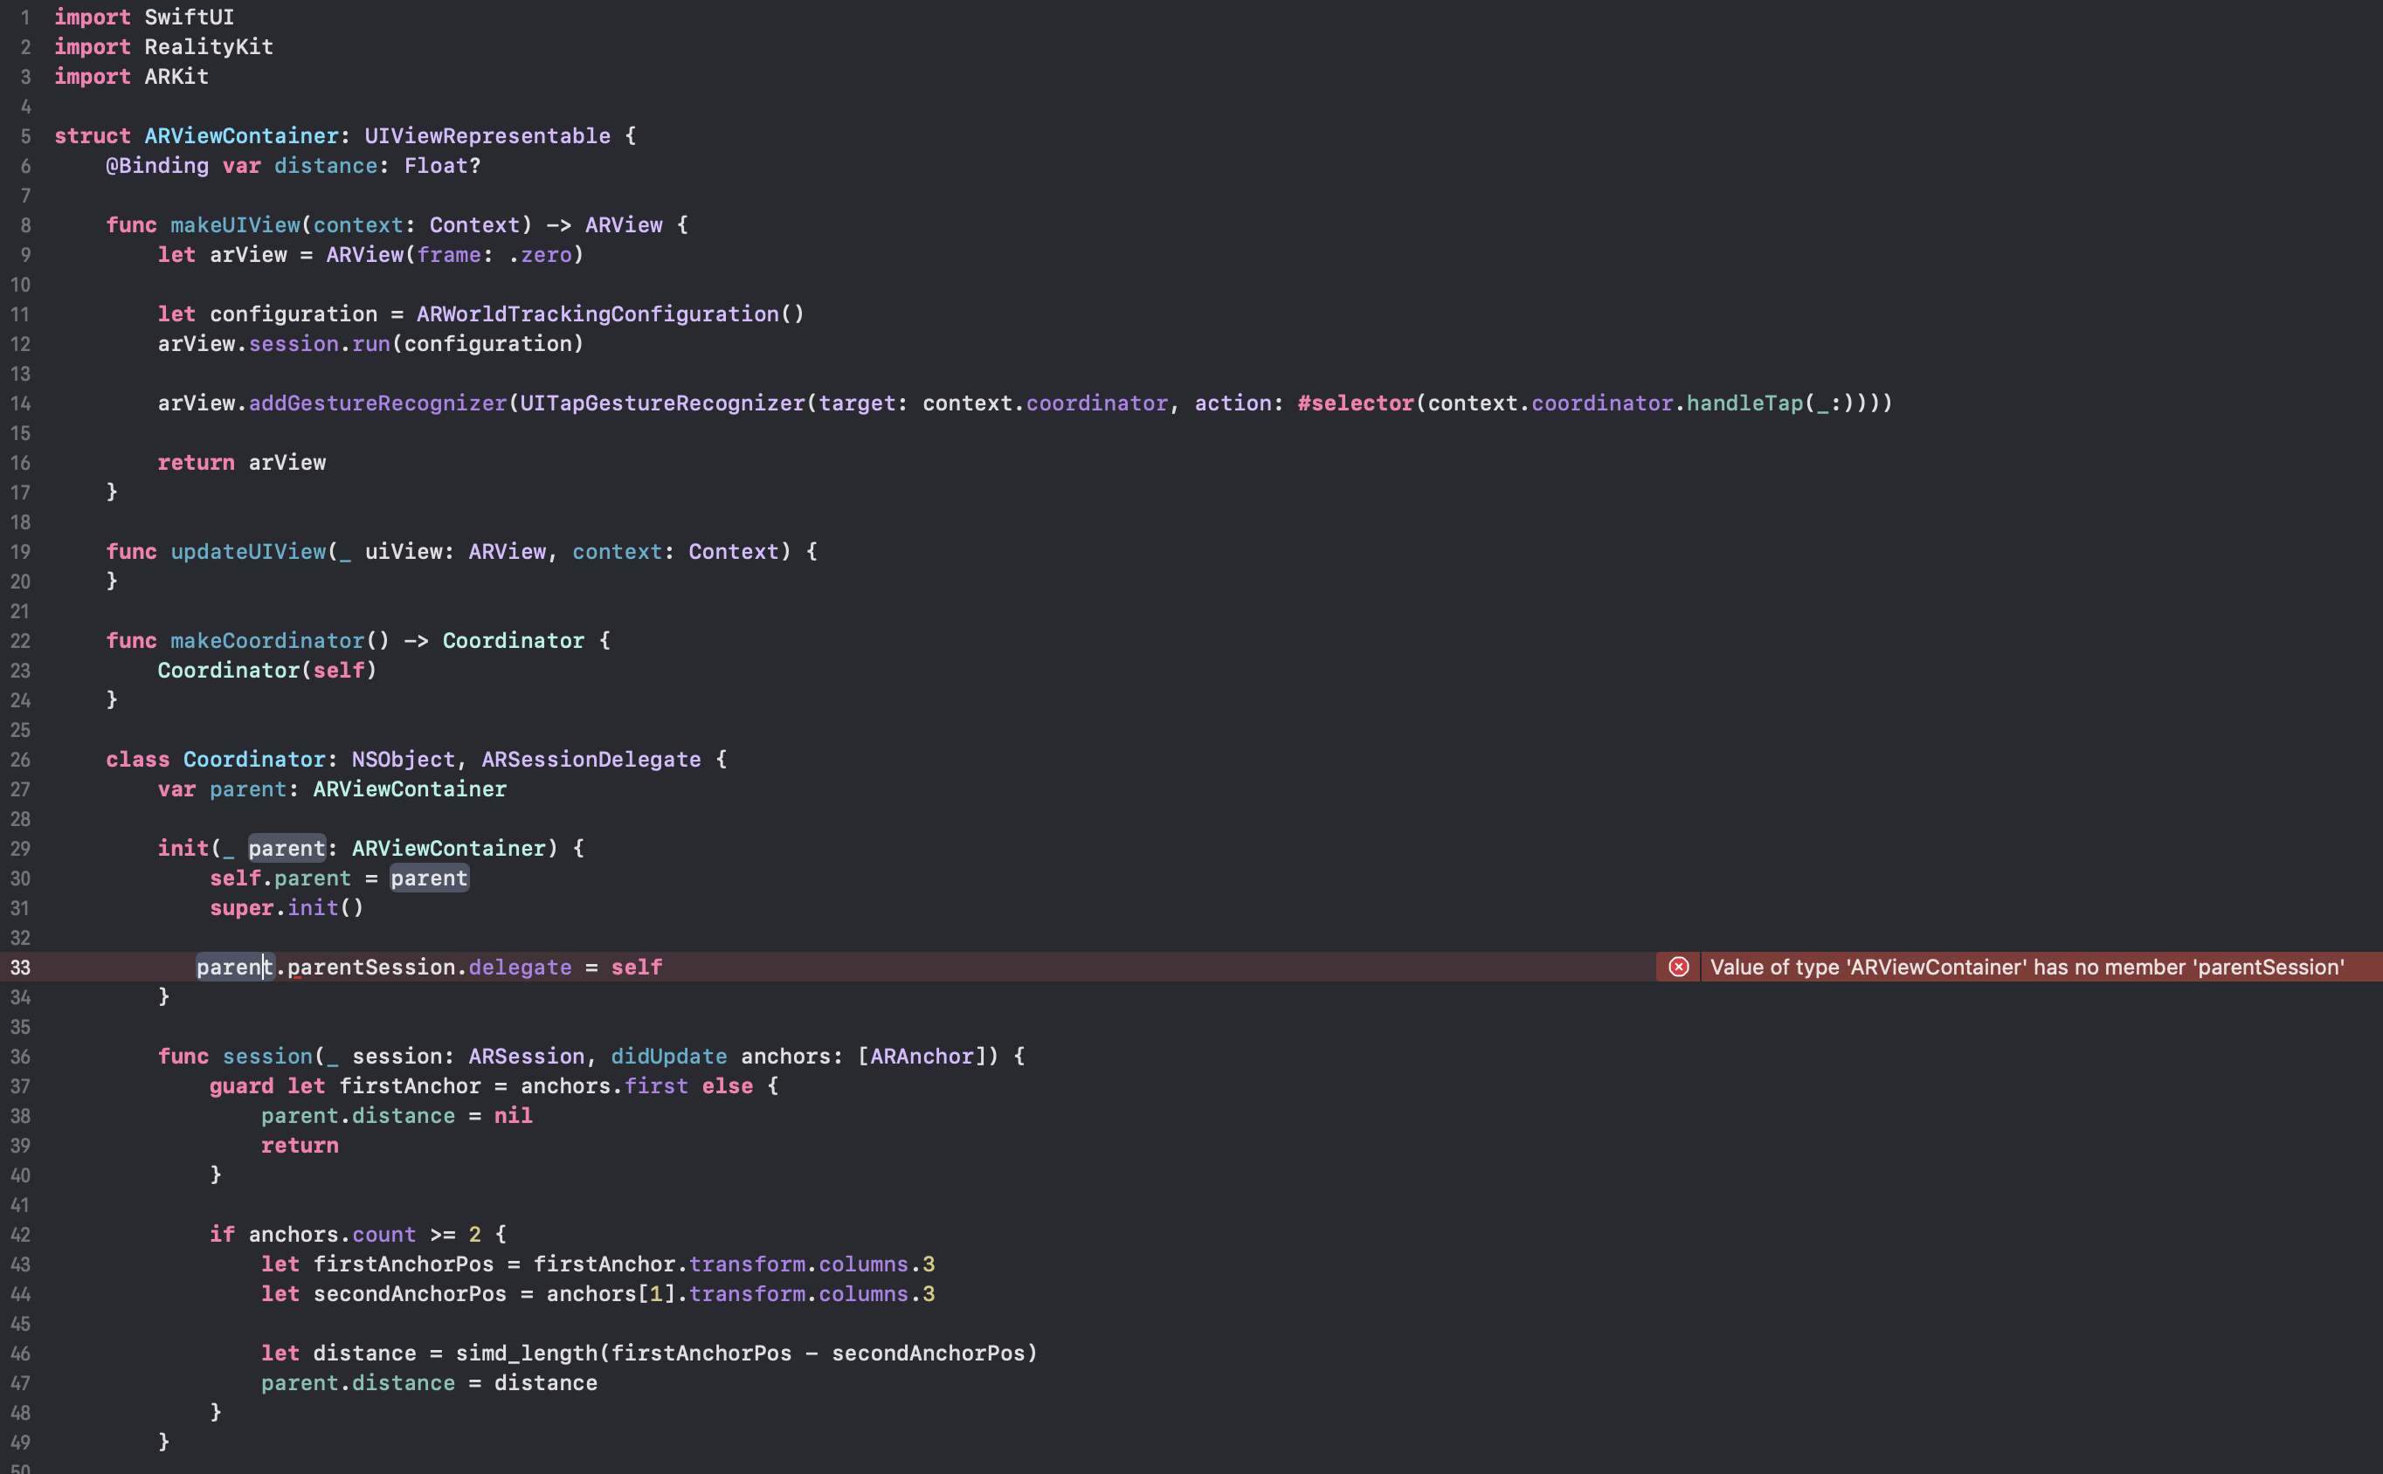Click line number 26 in the gutter
Image resolution: width=2383 pixels, height=1474 pixels.
pyautogui.click(x=20, y=760)
